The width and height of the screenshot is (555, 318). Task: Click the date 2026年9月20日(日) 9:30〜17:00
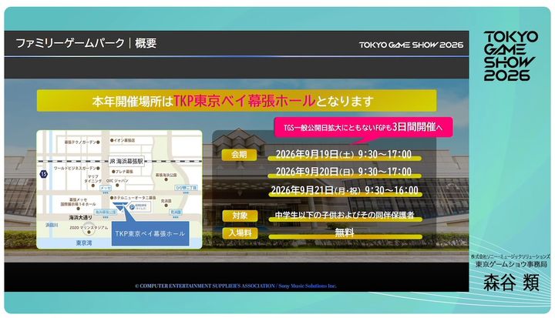pos(343,172)
